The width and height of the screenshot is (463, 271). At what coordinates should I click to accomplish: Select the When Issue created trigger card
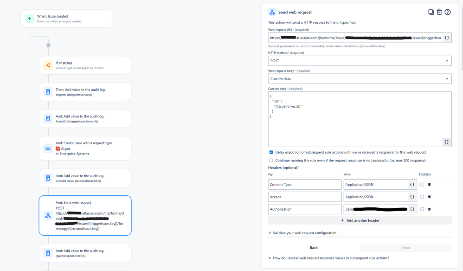pyautogui.click(x=66, y=18)
